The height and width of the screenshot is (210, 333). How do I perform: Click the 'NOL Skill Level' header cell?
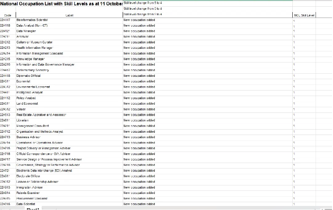[x=304, y=15]
